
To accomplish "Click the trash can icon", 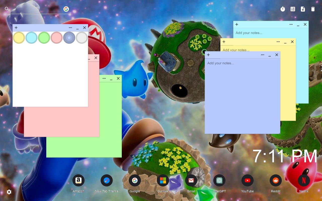I will coord(313,9).
